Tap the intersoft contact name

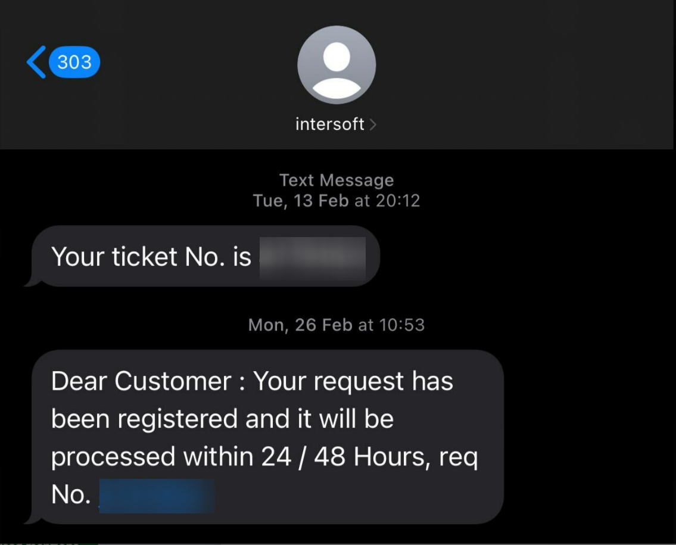pos(329,124)
